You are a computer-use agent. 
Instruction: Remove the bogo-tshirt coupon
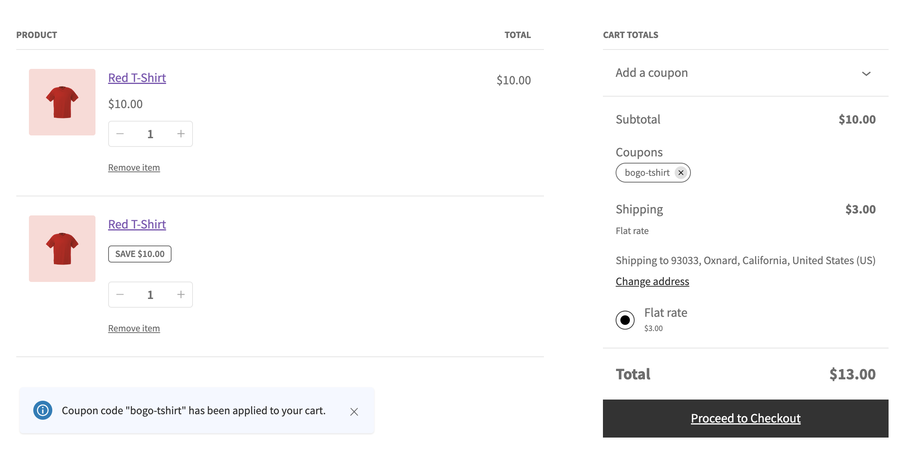(681, 173)
